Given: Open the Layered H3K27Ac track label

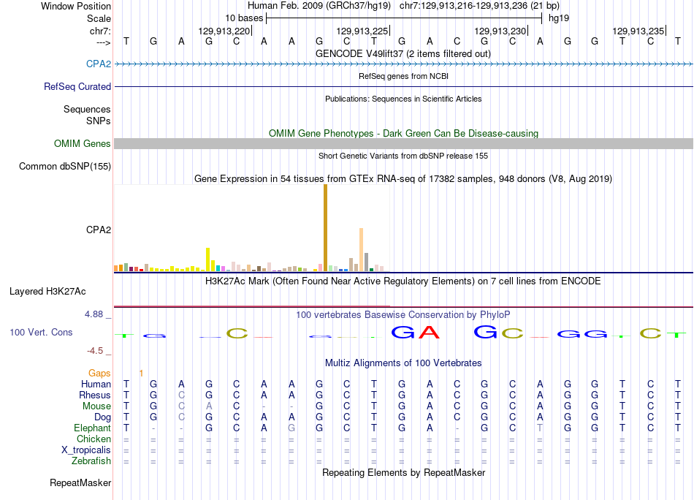Looking at the screenshot, I should tap(47, 291).
